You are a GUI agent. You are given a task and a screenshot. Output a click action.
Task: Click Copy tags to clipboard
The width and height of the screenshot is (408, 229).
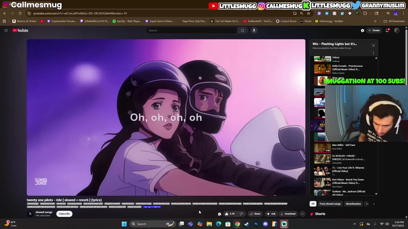(152, 207)
